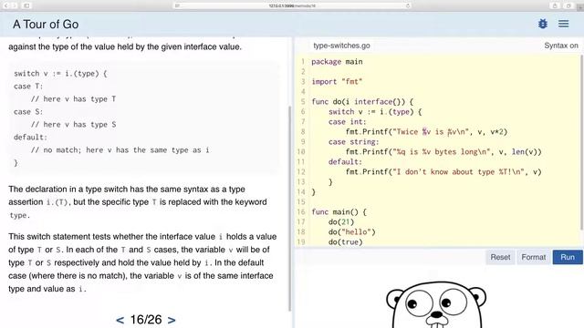Open the type-switches.go file tab

pos(341,46)
